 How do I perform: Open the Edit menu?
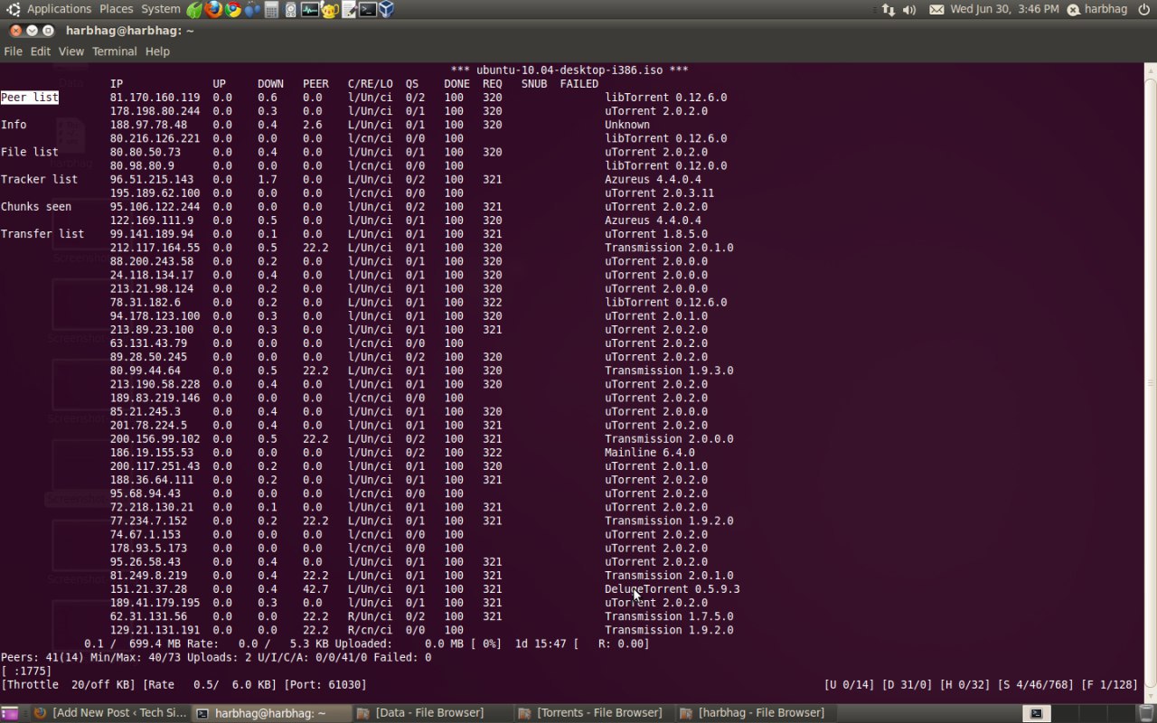(x=41, y=52)
